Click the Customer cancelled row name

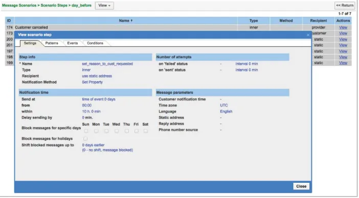(31, 28)
